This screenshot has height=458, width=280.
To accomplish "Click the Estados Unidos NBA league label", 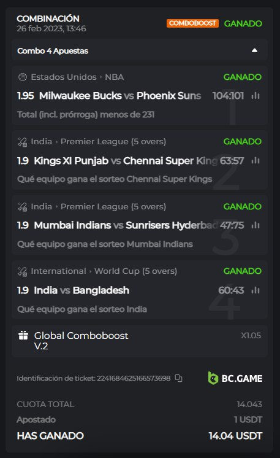I will click(x=77, y=77).
